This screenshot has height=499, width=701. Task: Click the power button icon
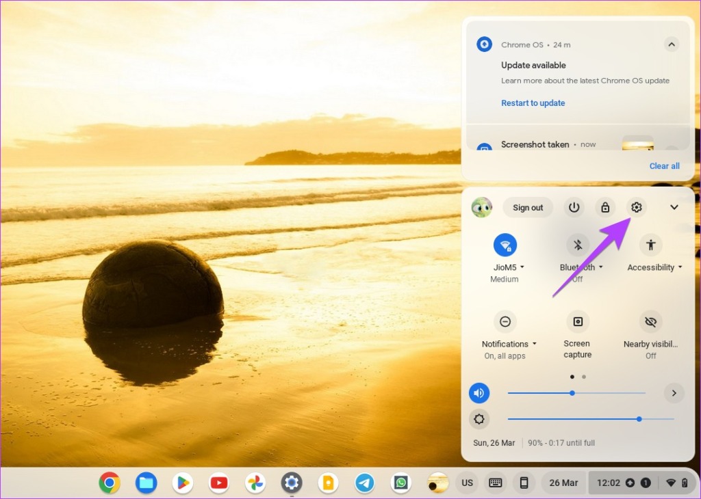point(574,208)
